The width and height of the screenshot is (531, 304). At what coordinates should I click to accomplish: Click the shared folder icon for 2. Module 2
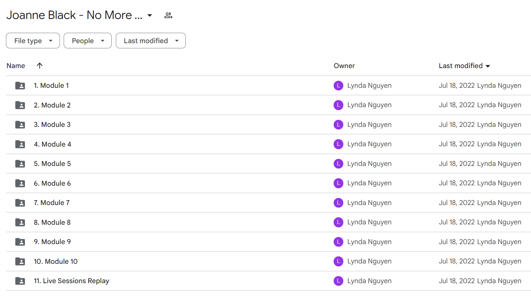click(x=20, y=105)
